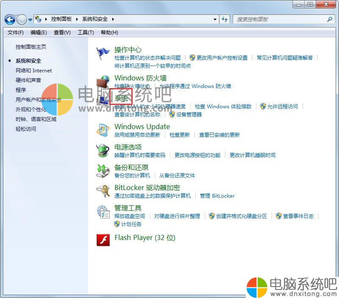Viewport: 339px width, 298px height.
Task: Select 硬件和声音 category in sidebar
Action: [28, 80]
